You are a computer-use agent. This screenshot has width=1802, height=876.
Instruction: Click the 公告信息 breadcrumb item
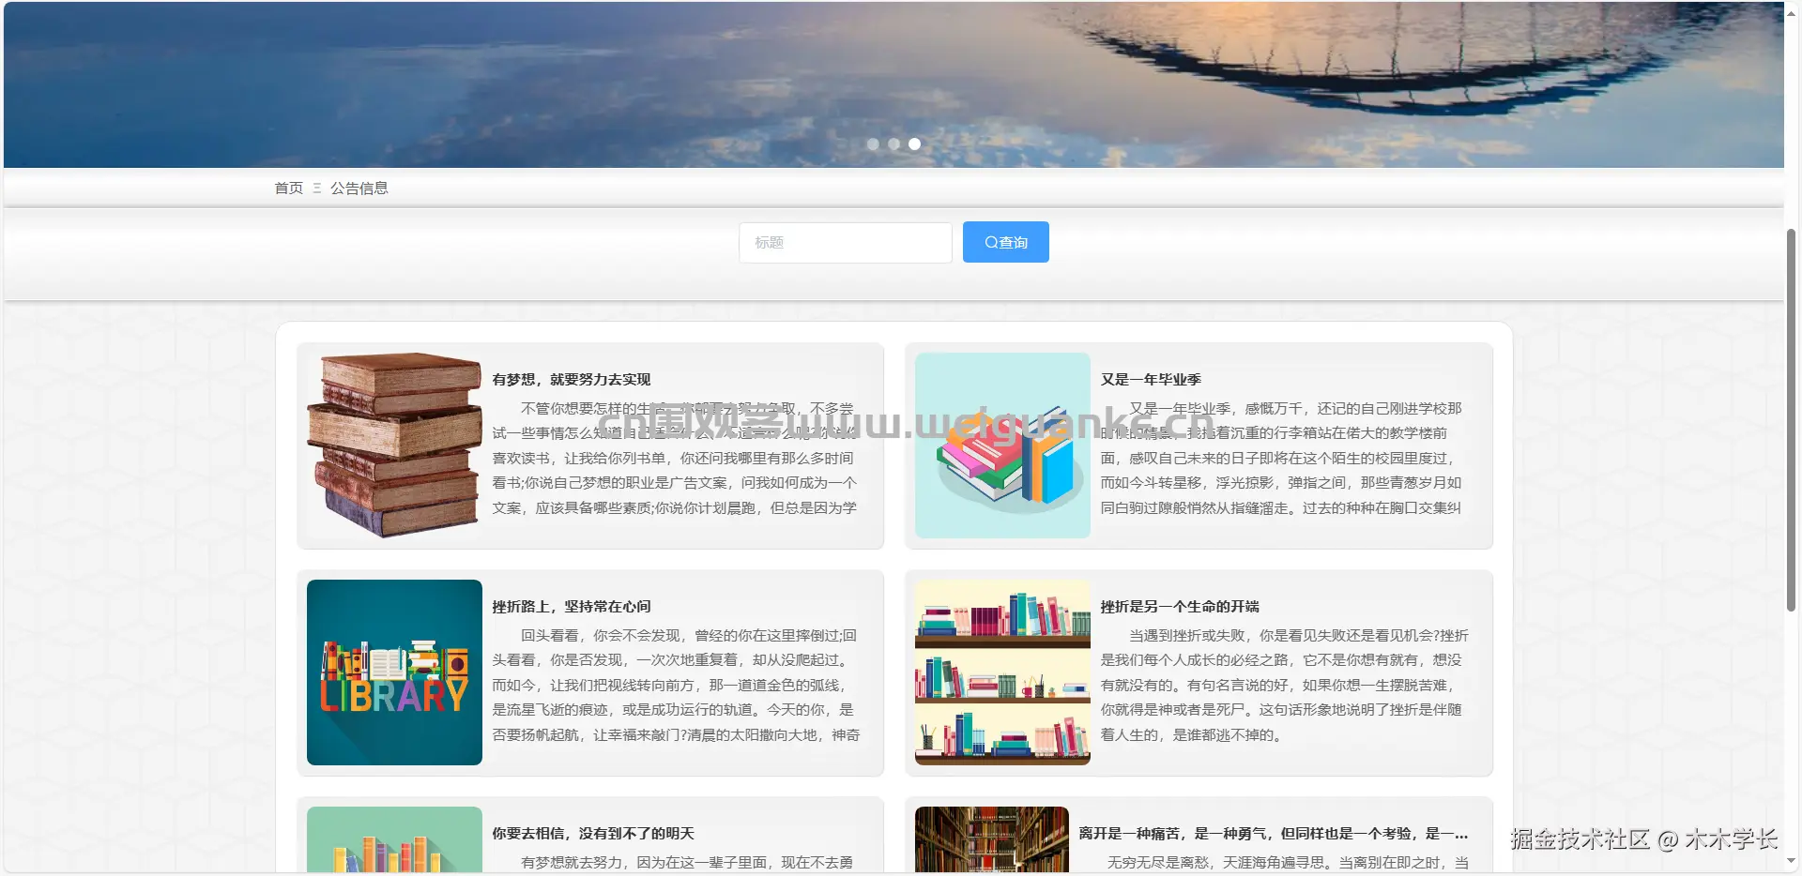[359, 189]
